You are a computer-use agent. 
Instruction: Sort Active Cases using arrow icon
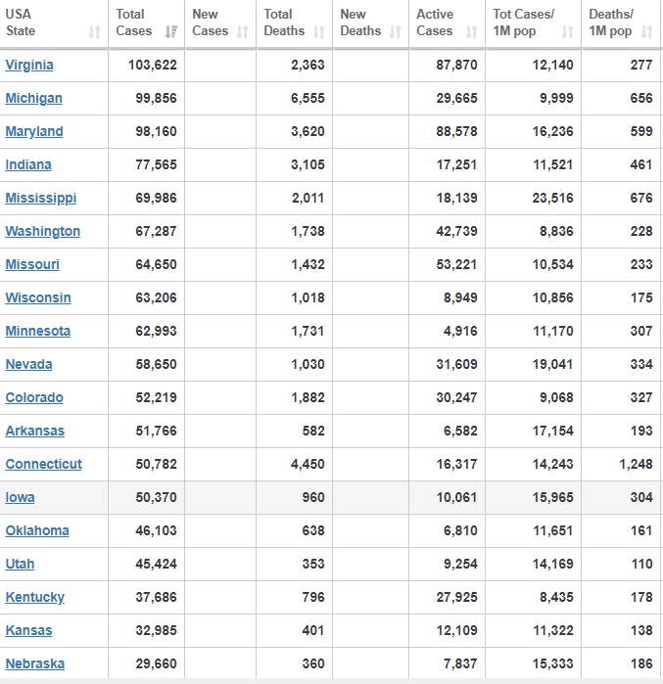coord(471,31)
